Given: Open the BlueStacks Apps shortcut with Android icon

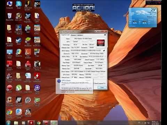Looking at the screenshot, I should [28, 29].
